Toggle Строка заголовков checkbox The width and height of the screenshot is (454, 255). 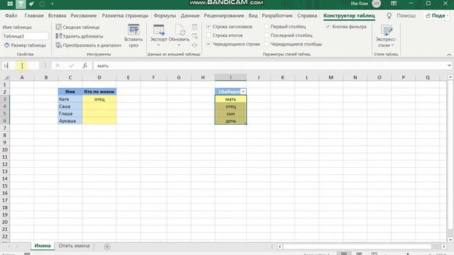(x=209, y=26)
